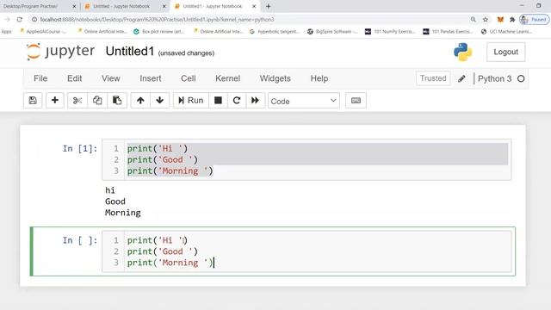Click the output line Morning

click(122, 213)
